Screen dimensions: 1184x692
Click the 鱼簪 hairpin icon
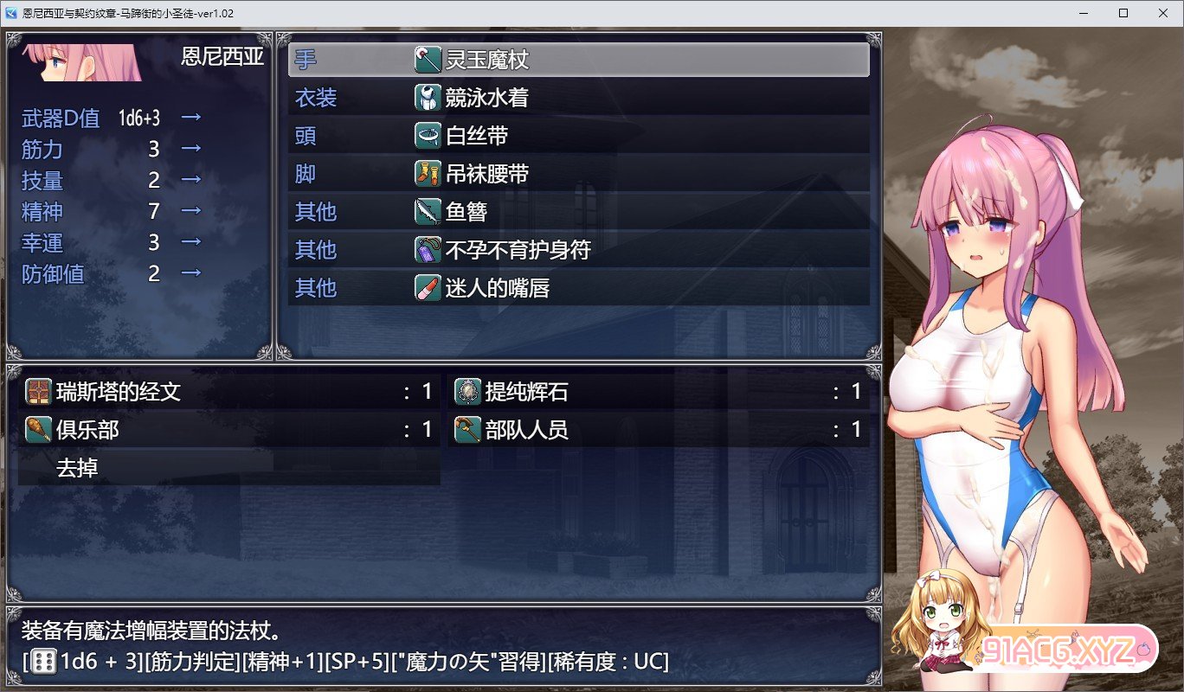pos(428,212)
